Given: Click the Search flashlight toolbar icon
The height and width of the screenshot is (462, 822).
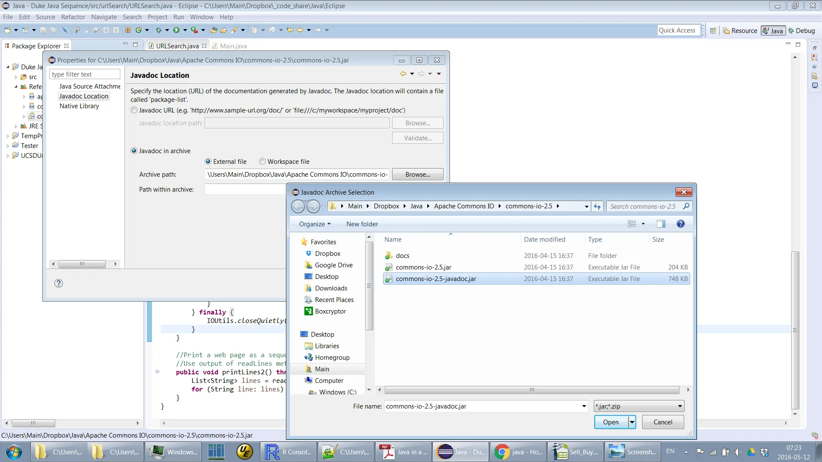Looking at the screenshot, I should tap(234, 30).
